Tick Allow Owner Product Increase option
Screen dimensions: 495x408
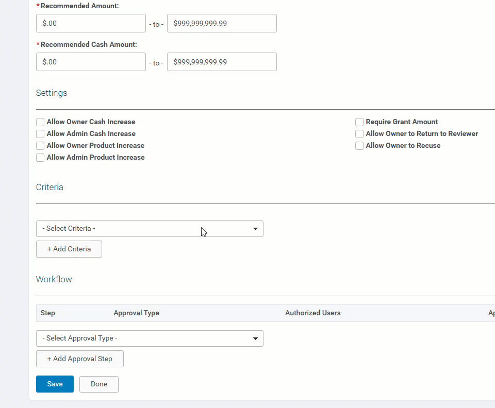(40, 146)
